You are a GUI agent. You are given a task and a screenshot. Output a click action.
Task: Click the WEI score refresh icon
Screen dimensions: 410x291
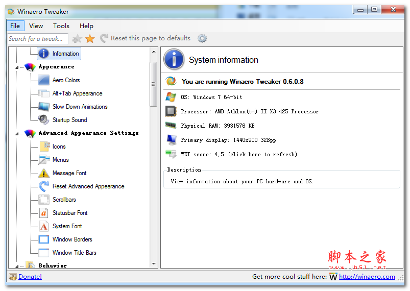pos(171,154)
